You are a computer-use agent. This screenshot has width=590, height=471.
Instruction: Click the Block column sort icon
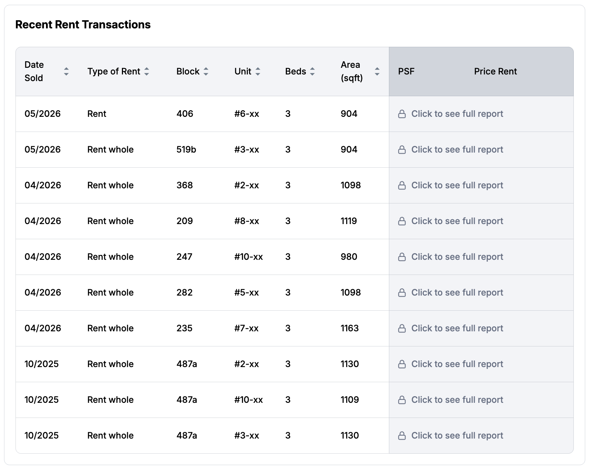click(206, 71)
